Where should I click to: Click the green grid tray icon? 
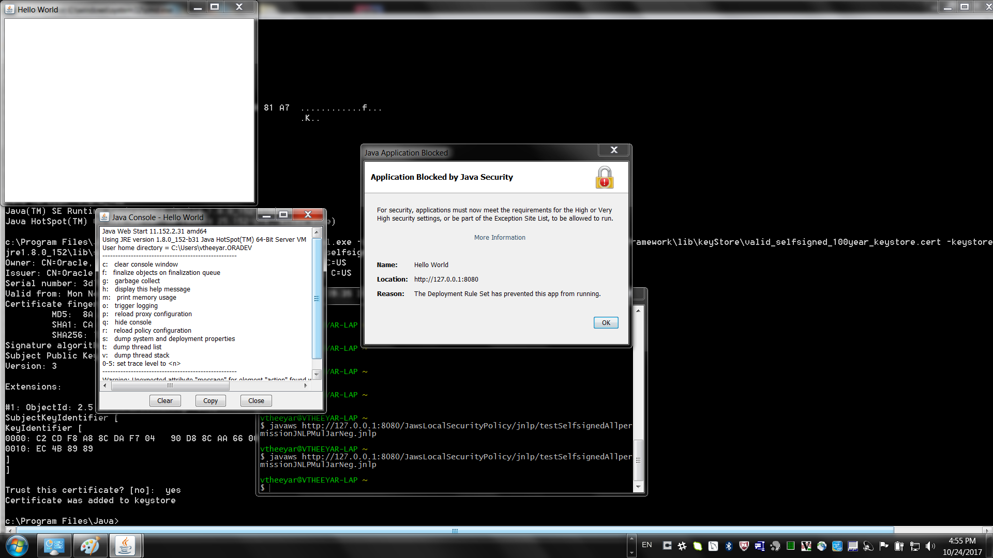click(791, 546)
